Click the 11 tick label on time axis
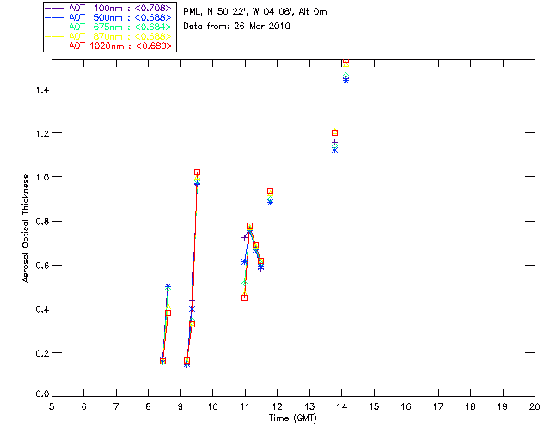 tap(245, 406)
